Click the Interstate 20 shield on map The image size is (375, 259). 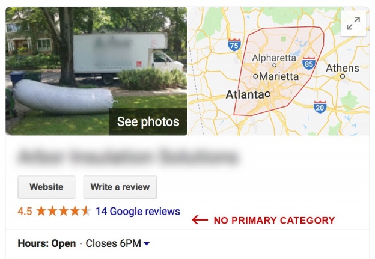(320, 107)
